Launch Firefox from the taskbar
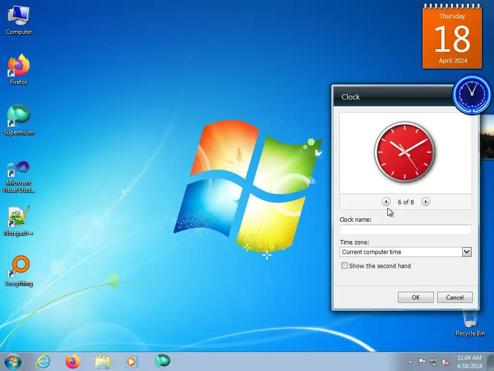Screen dimensions: 494x371 click(73, 361)
